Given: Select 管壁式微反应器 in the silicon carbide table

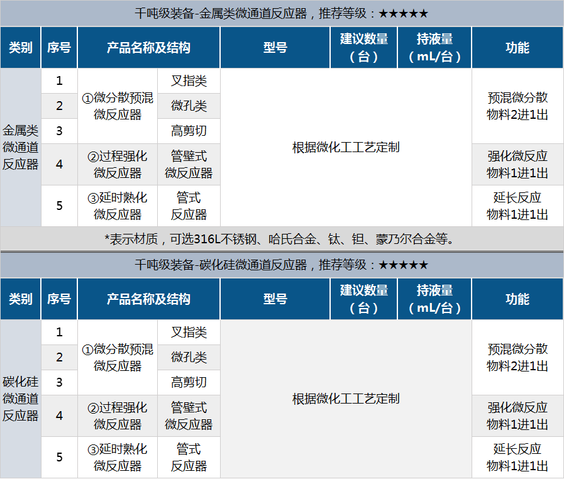Looking at the screenshot, I should [189, 416].
